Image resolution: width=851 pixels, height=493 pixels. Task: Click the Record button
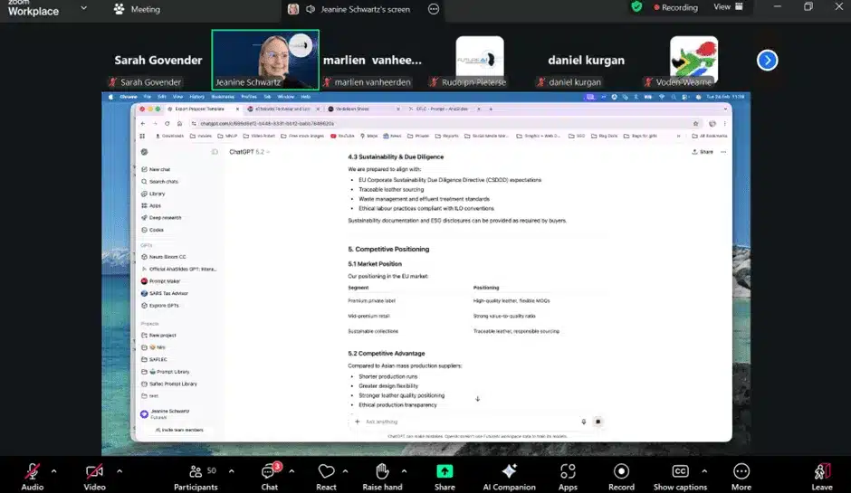(x=621, y=477)
